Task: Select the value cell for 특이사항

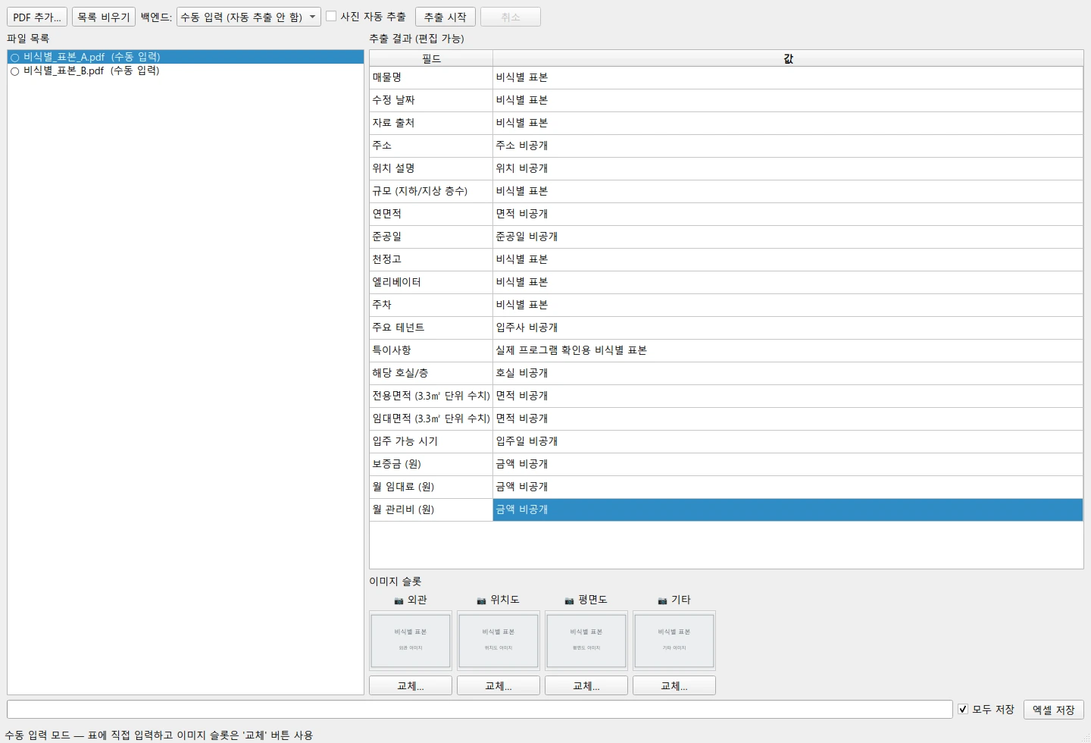Action: click(788, 350)
